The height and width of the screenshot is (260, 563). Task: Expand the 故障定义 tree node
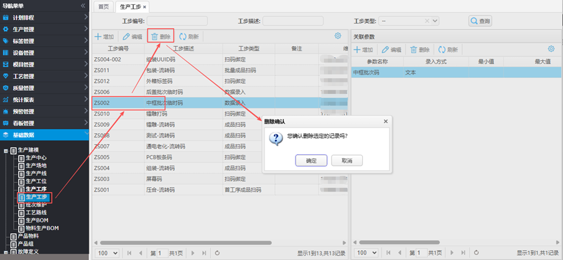6,252
